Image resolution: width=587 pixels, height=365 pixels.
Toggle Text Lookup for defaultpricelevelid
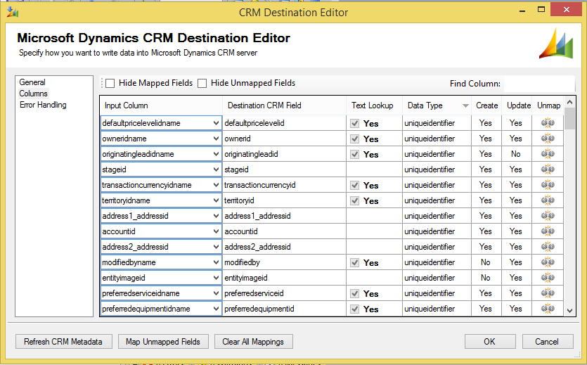point(354,123)
